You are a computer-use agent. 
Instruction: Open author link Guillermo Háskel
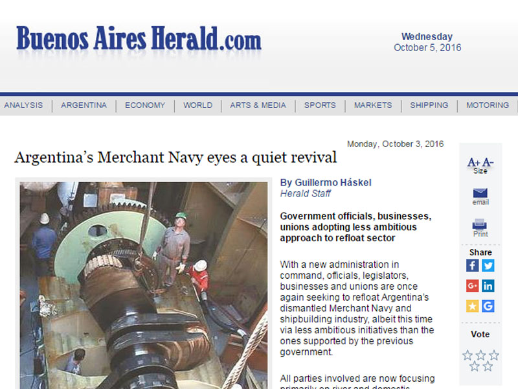(x=333, y=183)
